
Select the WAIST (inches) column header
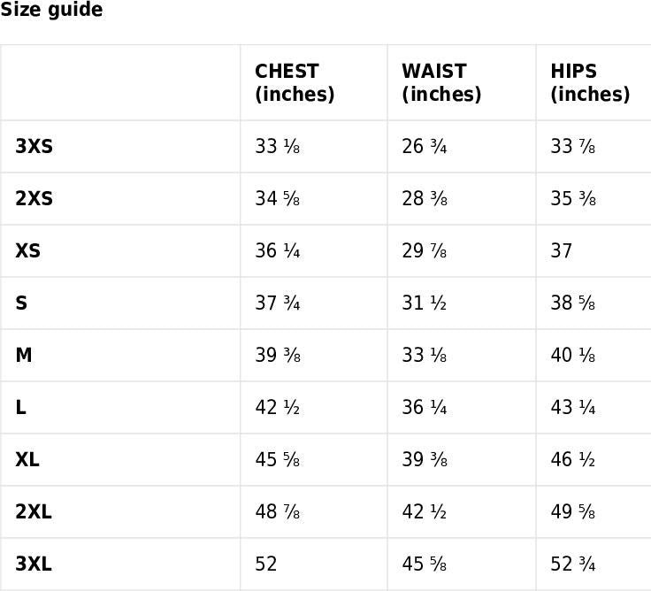click(441, 83)
